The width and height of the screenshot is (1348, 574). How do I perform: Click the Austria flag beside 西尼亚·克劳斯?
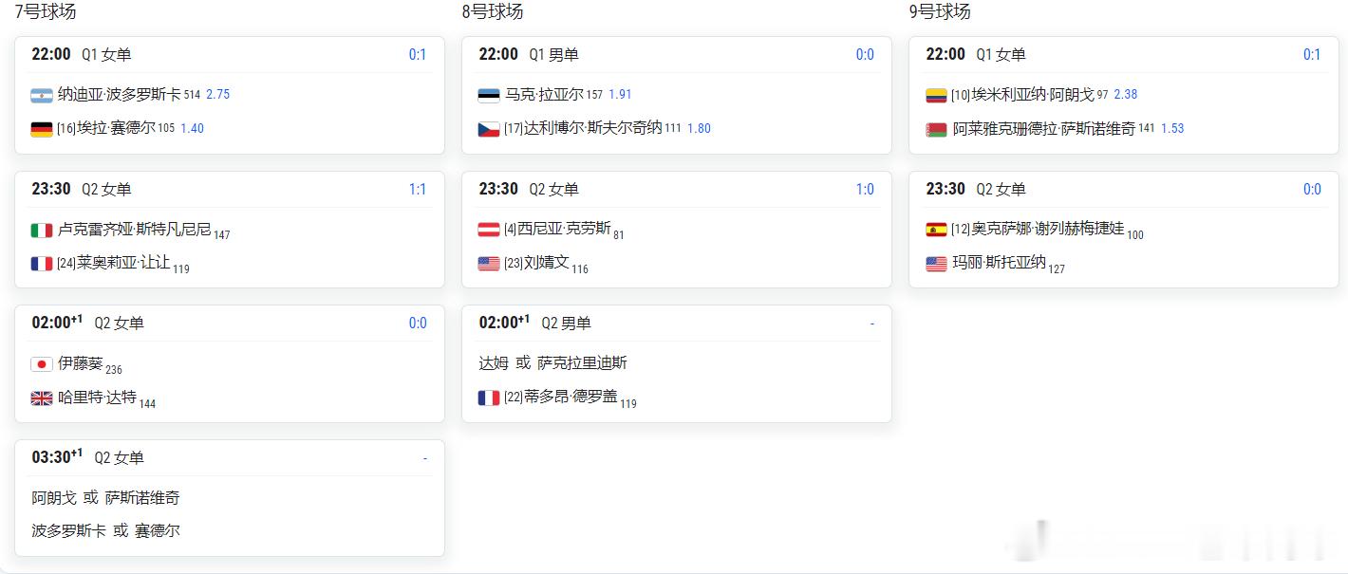click(489, 230)
